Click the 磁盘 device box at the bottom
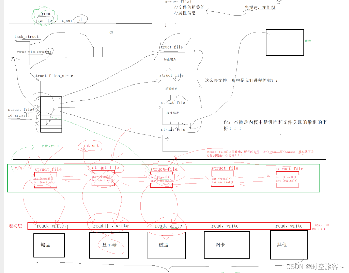Viewport: 349px width, 273px height. coord(167,245)
